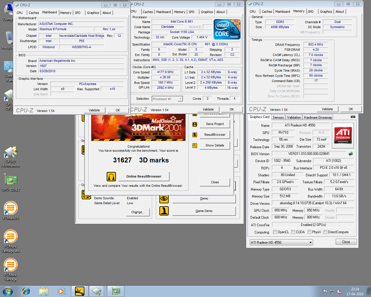The image size is (371, 297).
Task: Click the DRAM Frequency 803.4 MHz value
Action: [x=316, y=44]
